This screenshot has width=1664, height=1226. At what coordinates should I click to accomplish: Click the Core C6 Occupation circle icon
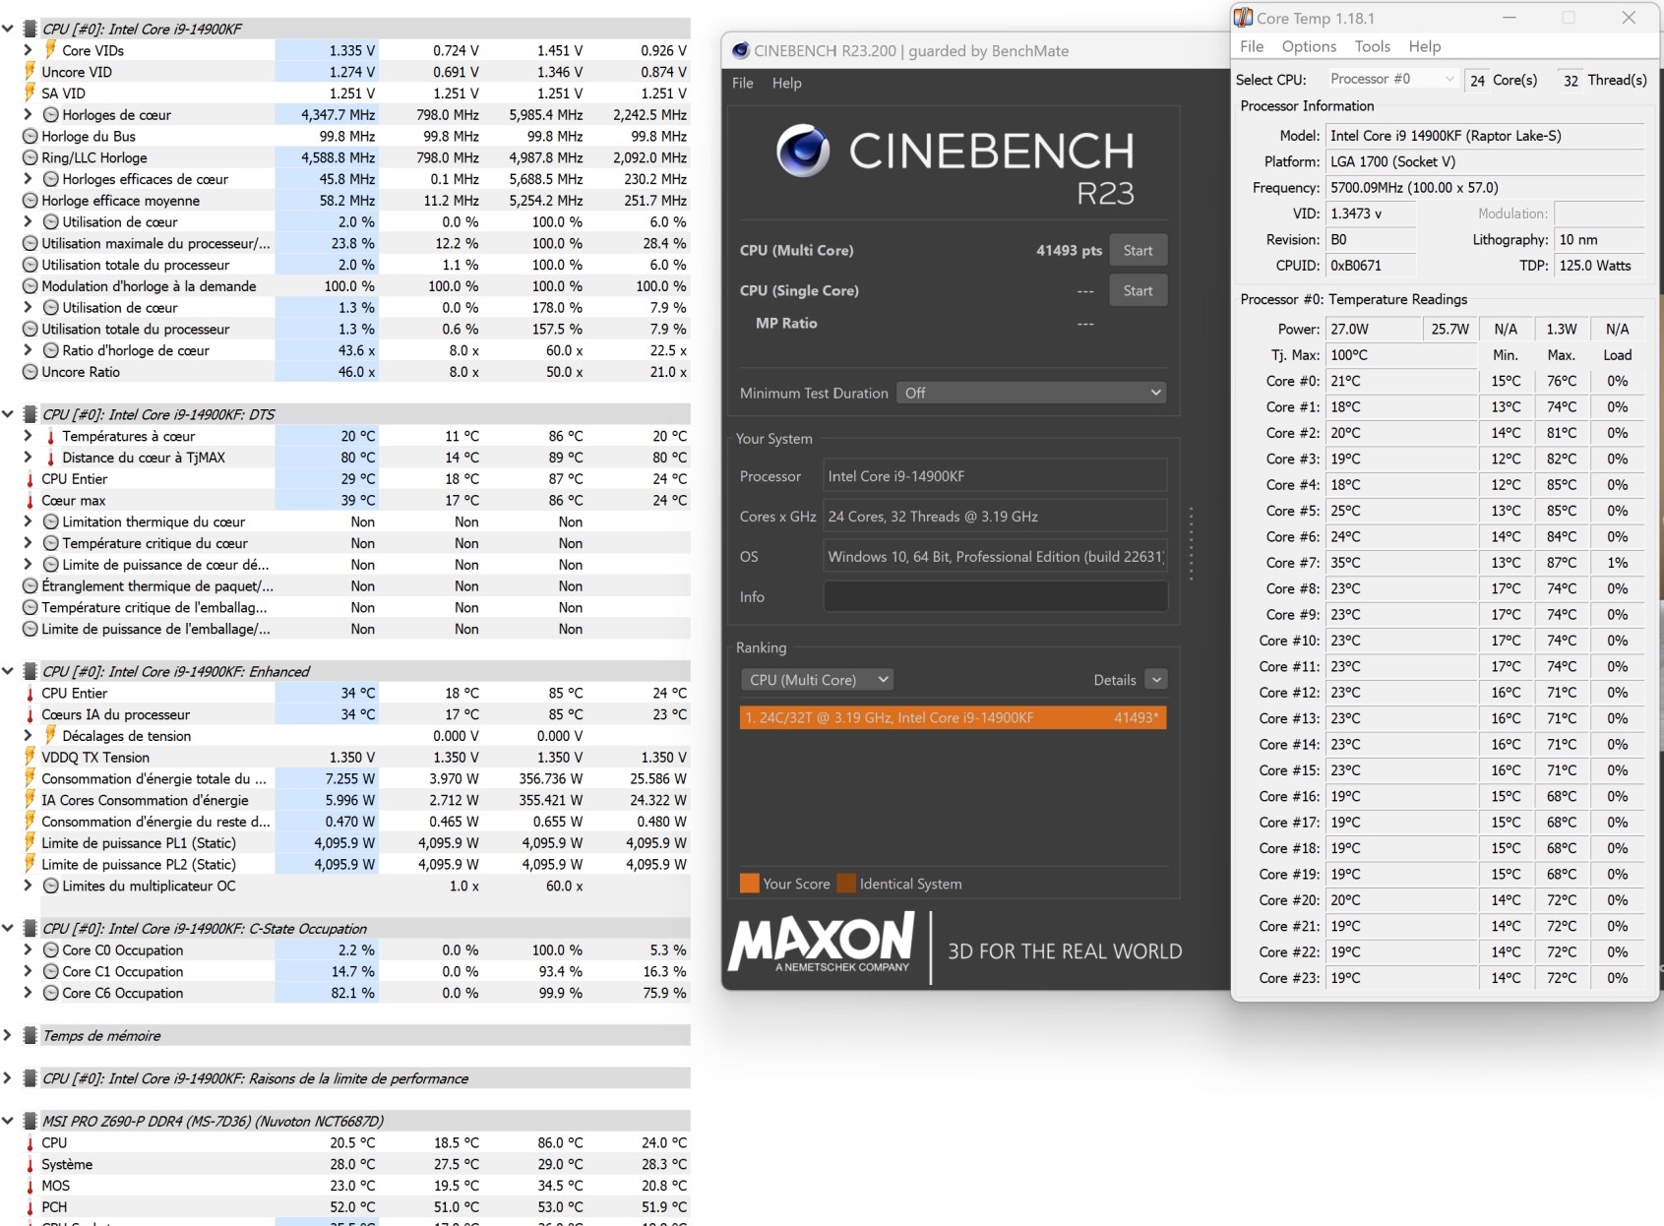(51, 993)
